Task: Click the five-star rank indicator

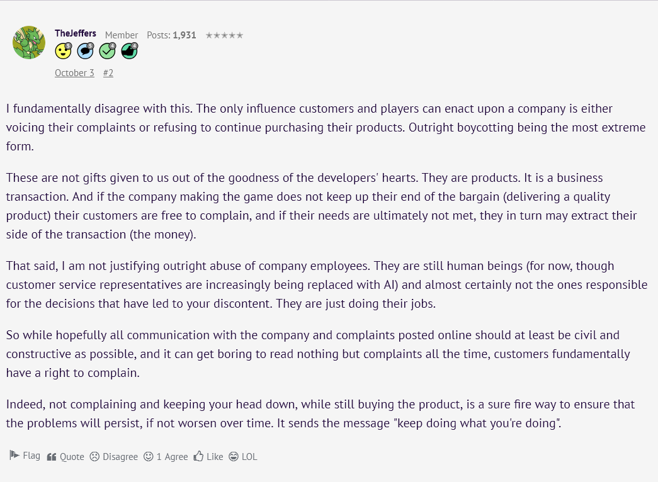Action: [x=224, y=35]
